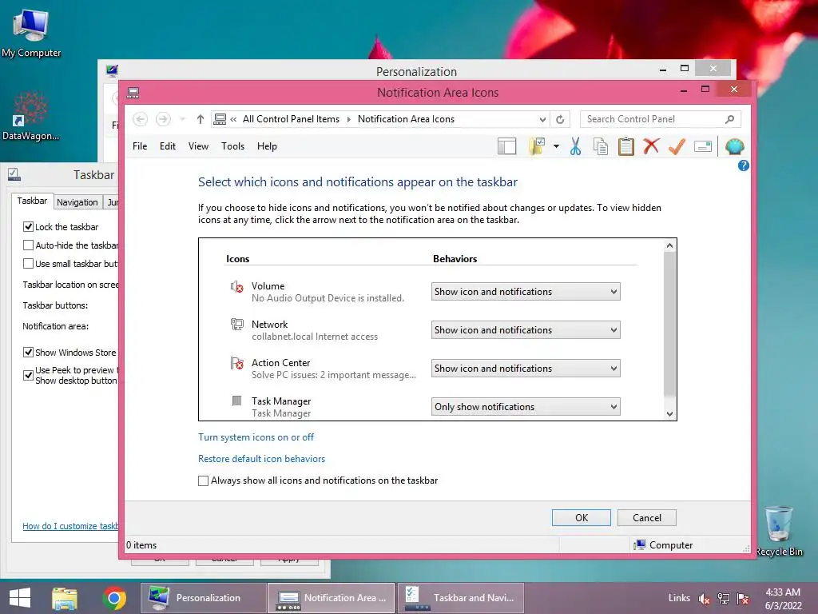The width and height of the screenshot is (818, 614).
Task: Click the envelope-style toolbar icon
Action: point(703,147)
